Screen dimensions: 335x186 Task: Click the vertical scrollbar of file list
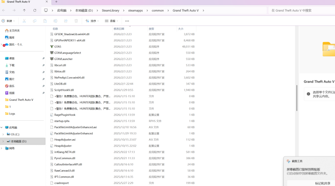tap(296, 97)
